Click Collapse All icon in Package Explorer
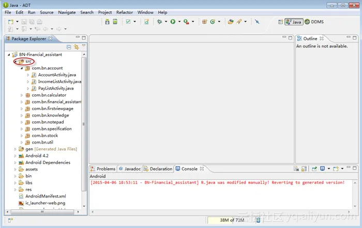362x228 pixels. (x=69, y=47)
